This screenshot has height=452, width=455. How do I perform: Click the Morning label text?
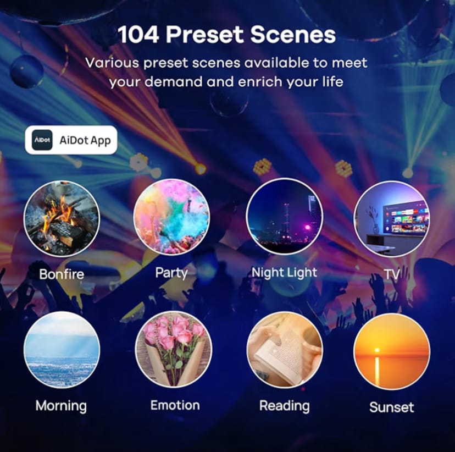61,406
